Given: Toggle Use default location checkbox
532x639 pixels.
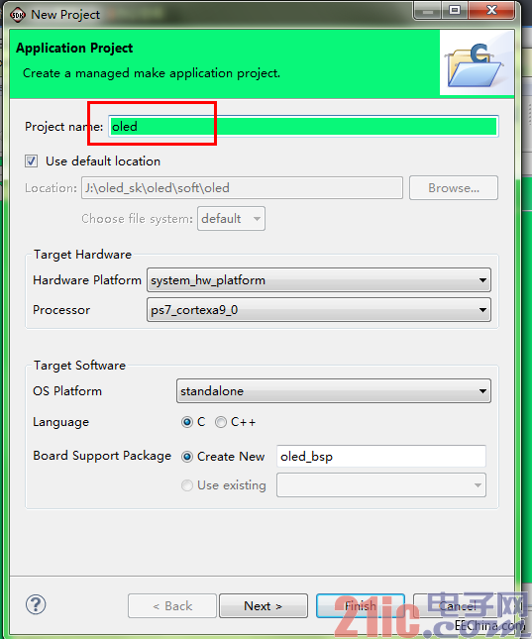Looking at the screenshot, I should (32, 160).
